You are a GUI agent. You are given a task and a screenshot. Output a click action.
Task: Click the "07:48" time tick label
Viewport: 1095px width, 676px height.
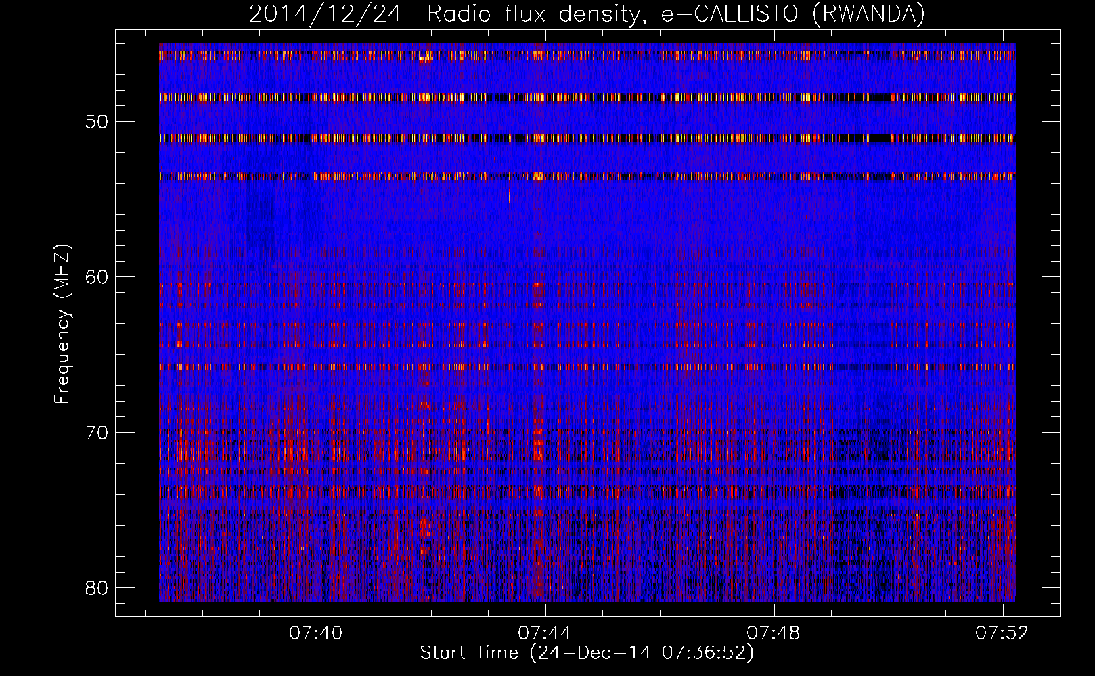pyautogui.click(x=774, y=633)
